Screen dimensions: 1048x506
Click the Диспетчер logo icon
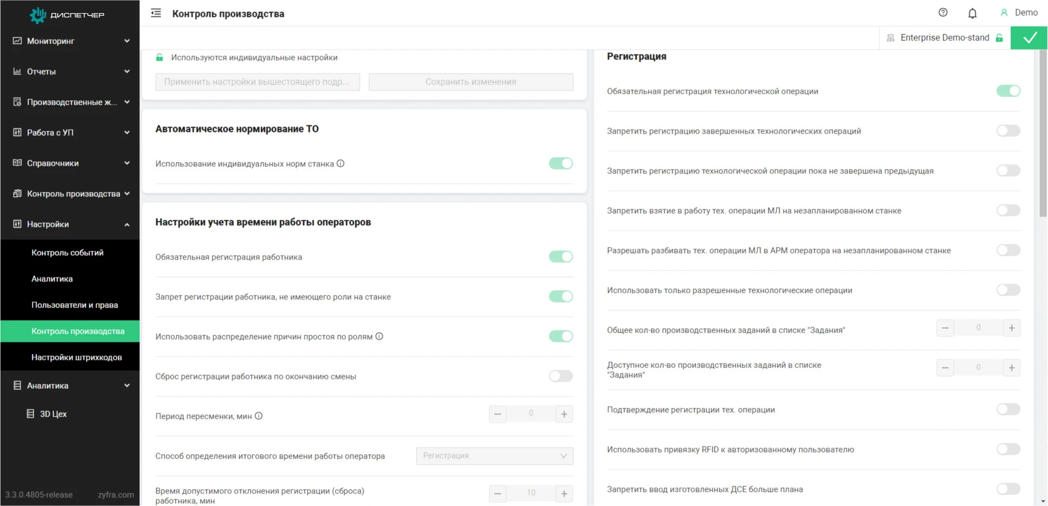click(38, 15)
